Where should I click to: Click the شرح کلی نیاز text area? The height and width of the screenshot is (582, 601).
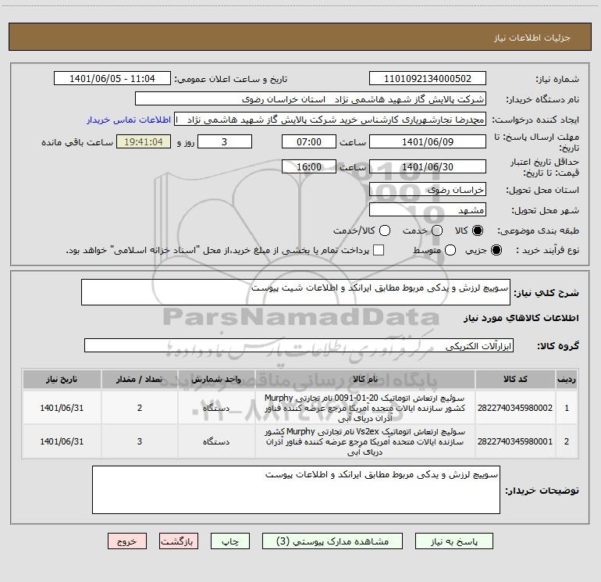click(x=296, y=292)
